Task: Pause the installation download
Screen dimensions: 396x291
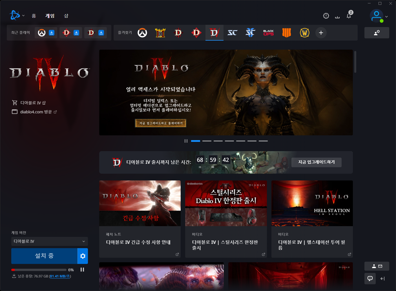Action: coord(82,270)
